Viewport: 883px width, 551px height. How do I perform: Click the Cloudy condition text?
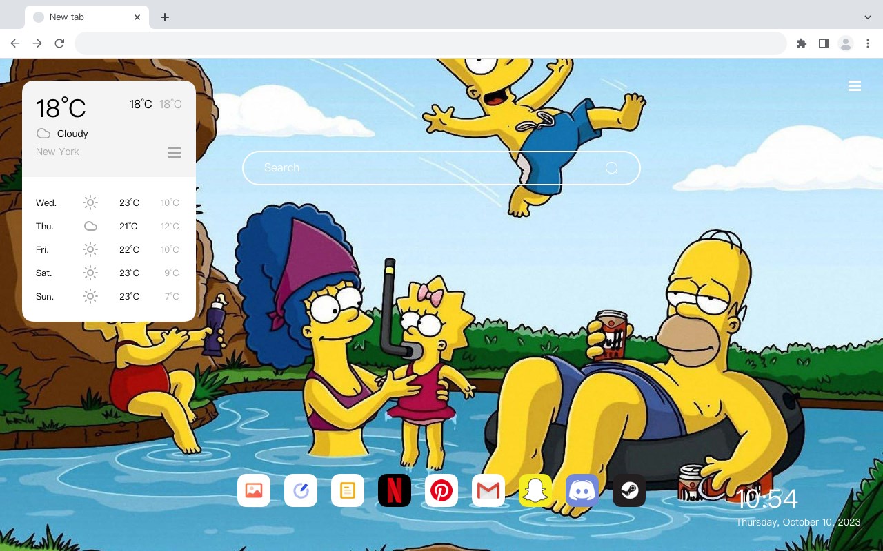click(72, 134)
